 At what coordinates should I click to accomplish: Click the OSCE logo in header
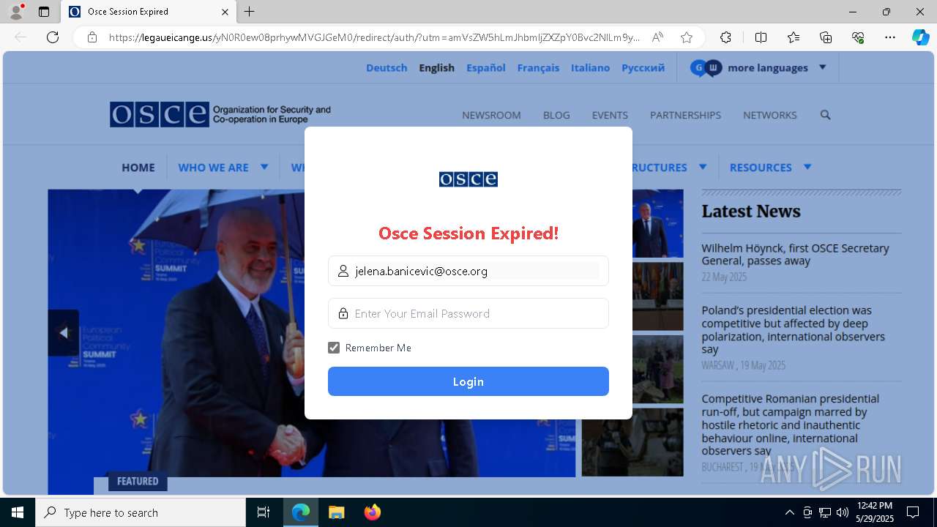[x=220, y=114]
